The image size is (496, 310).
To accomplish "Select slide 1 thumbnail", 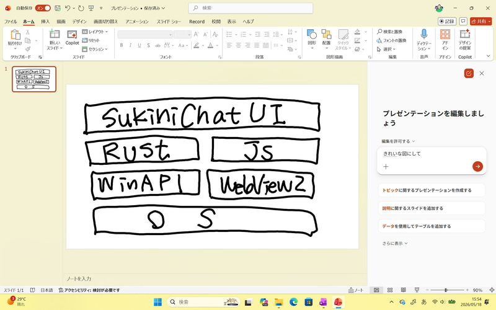I will coord(34,79).
